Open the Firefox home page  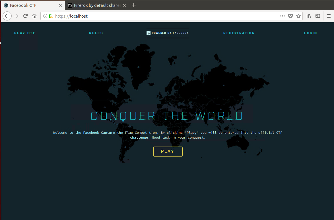tap(34, 16)
